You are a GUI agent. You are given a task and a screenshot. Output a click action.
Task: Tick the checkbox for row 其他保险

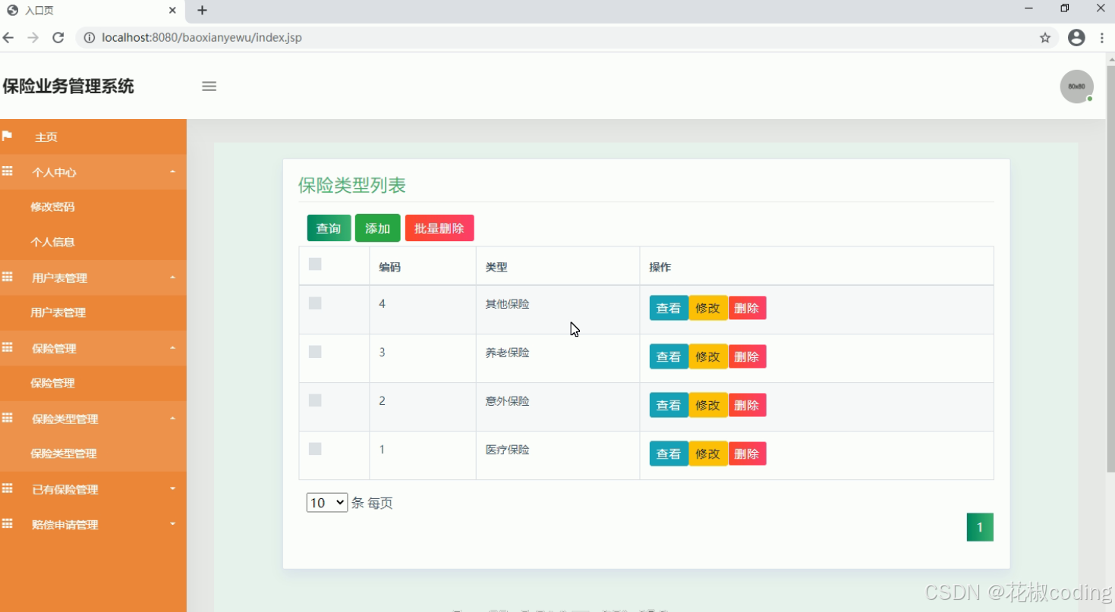(315, 303)
